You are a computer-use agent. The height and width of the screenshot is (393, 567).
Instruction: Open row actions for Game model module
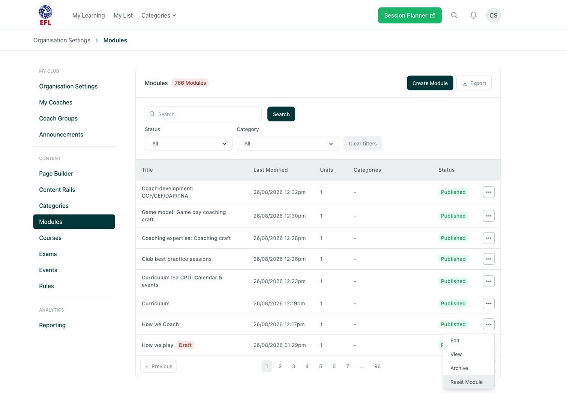point(489,216)
